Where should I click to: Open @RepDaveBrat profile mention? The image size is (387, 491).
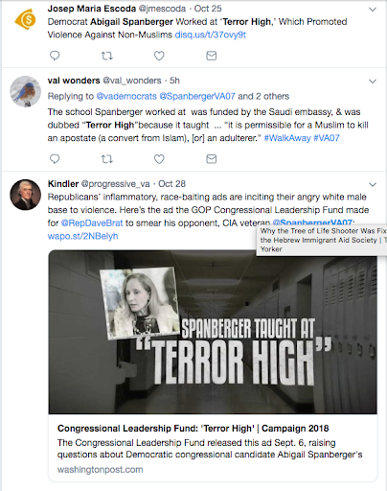point(92,222)
